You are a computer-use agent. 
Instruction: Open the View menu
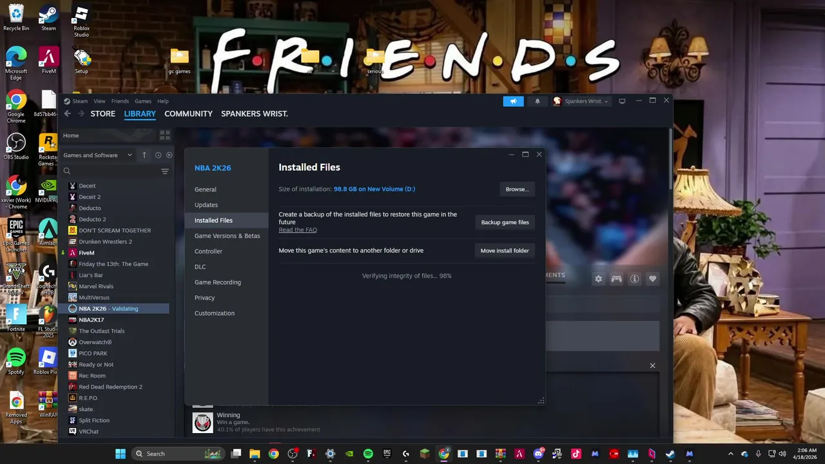[x=99, y=101]
